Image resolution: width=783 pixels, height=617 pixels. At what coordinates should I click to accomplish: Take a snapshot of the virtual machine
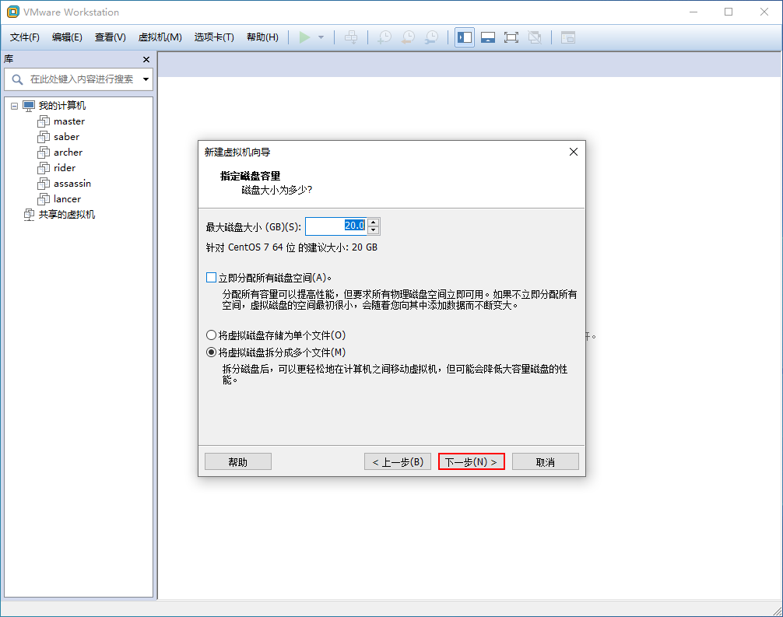point(384,37)
